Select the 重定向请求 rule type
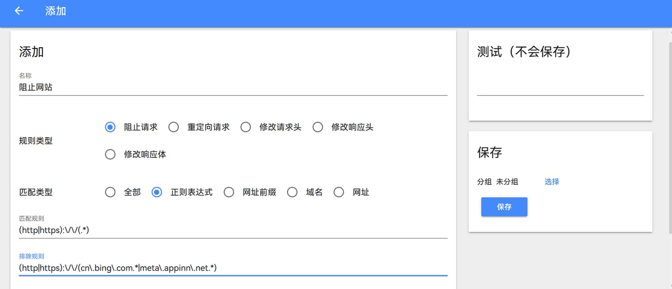Image resolution: width=672 pixels, height=289 pixels. 174,127
